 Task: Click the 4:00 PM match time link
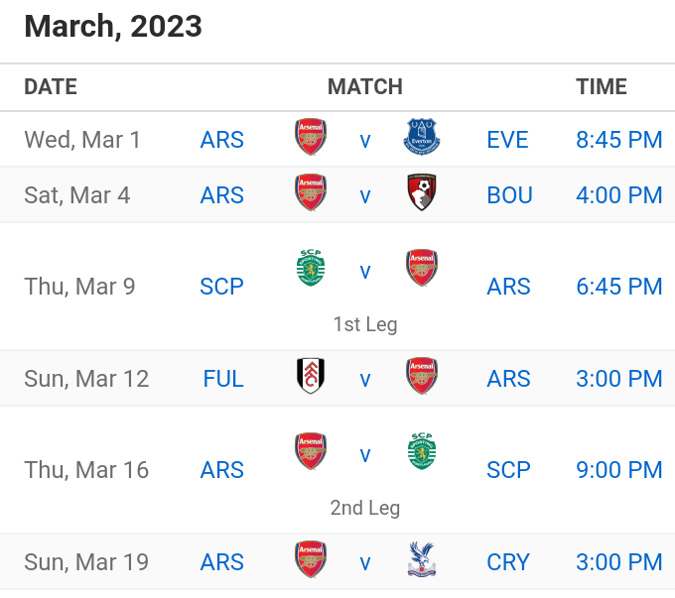tap(619, 195)
